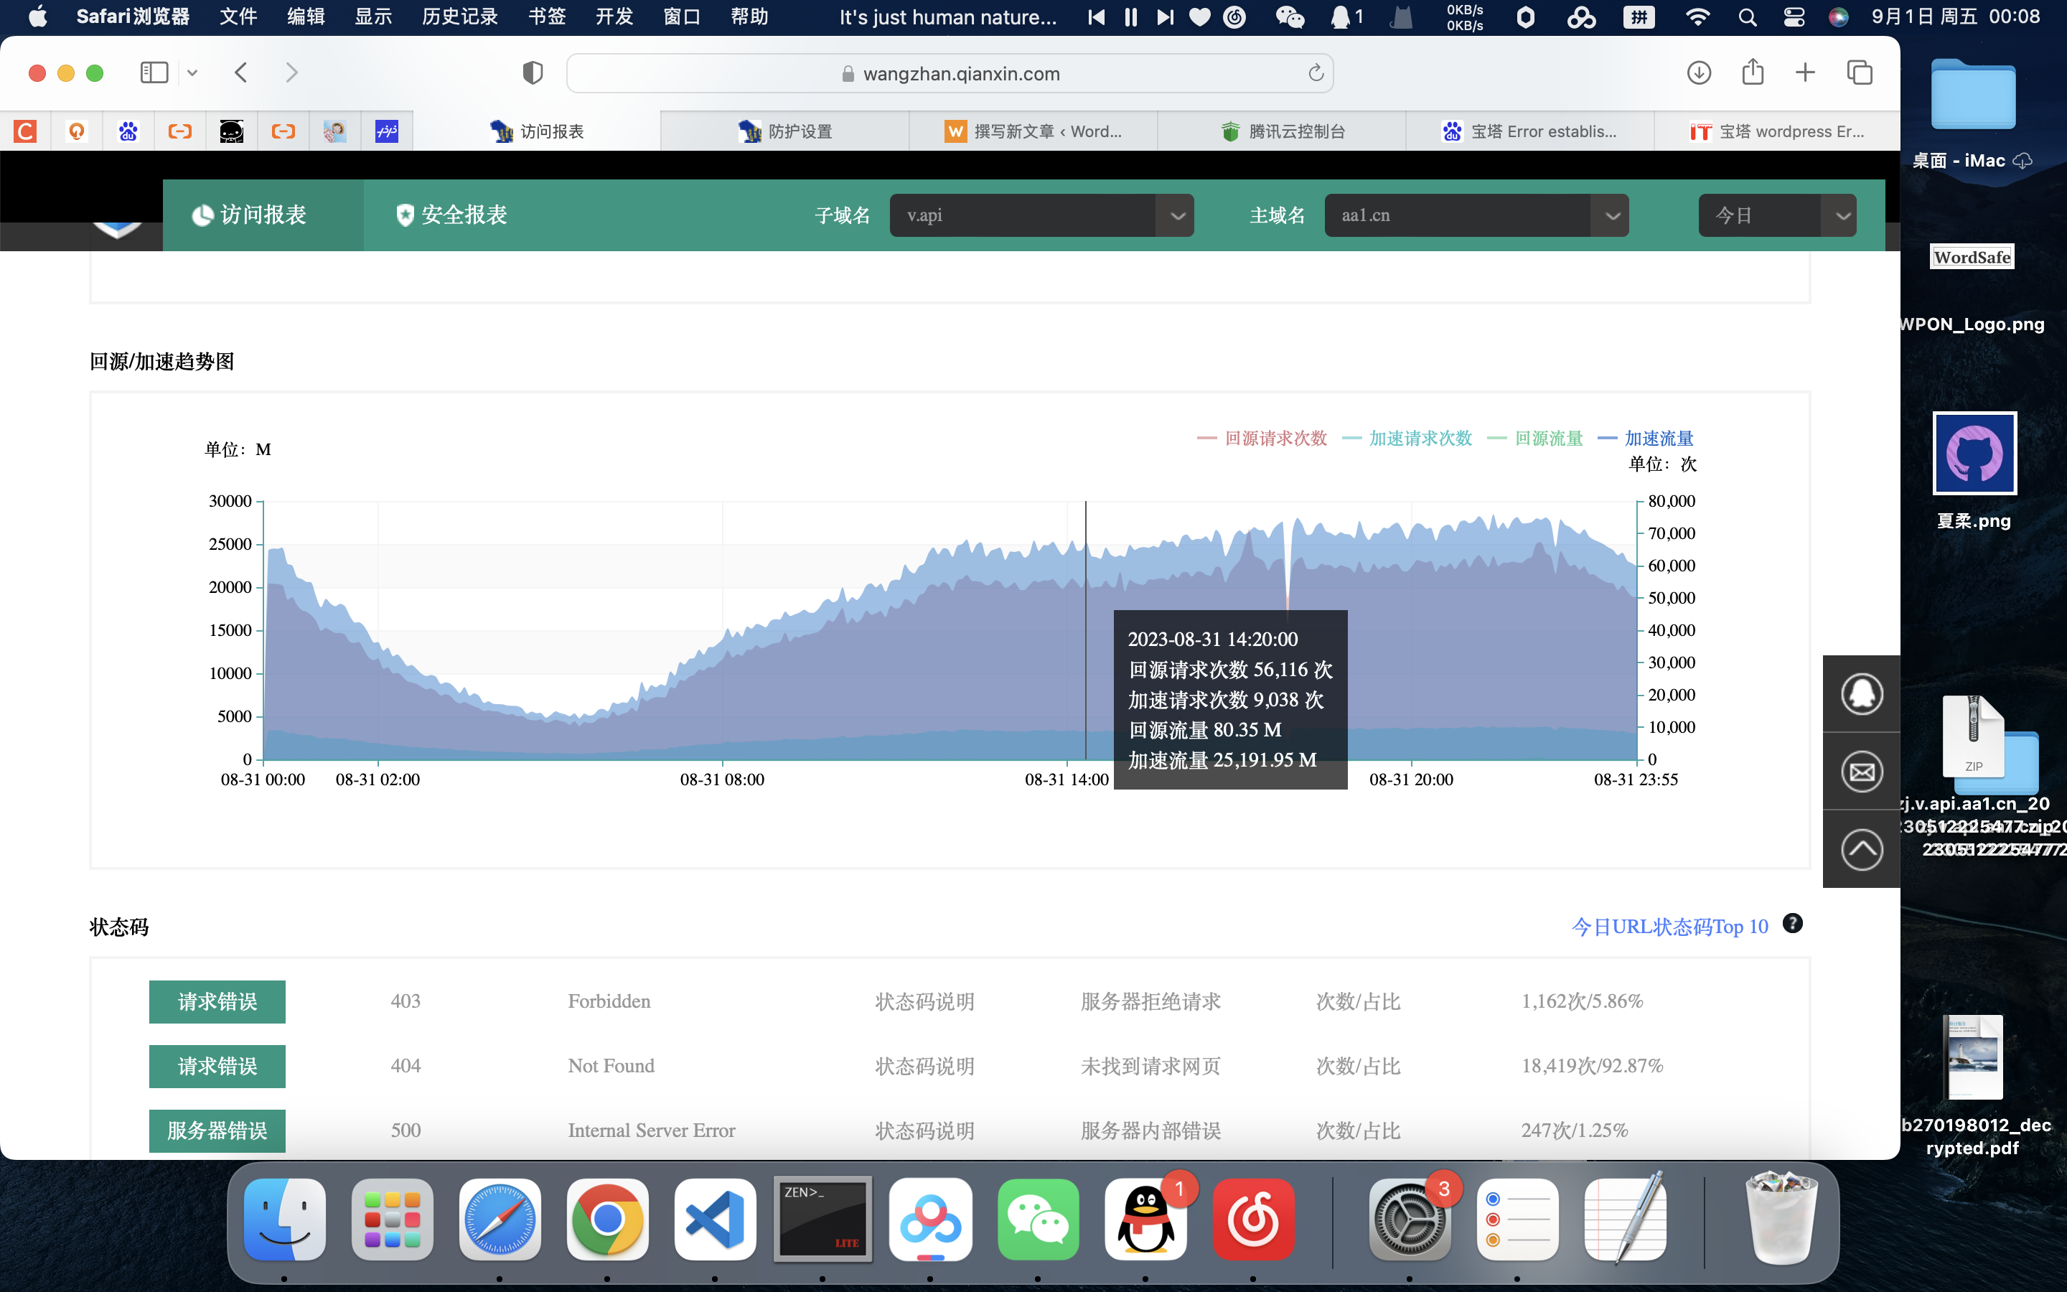
Task: Expand the sidebar options chevron in Safari
Action: point(192,72)
